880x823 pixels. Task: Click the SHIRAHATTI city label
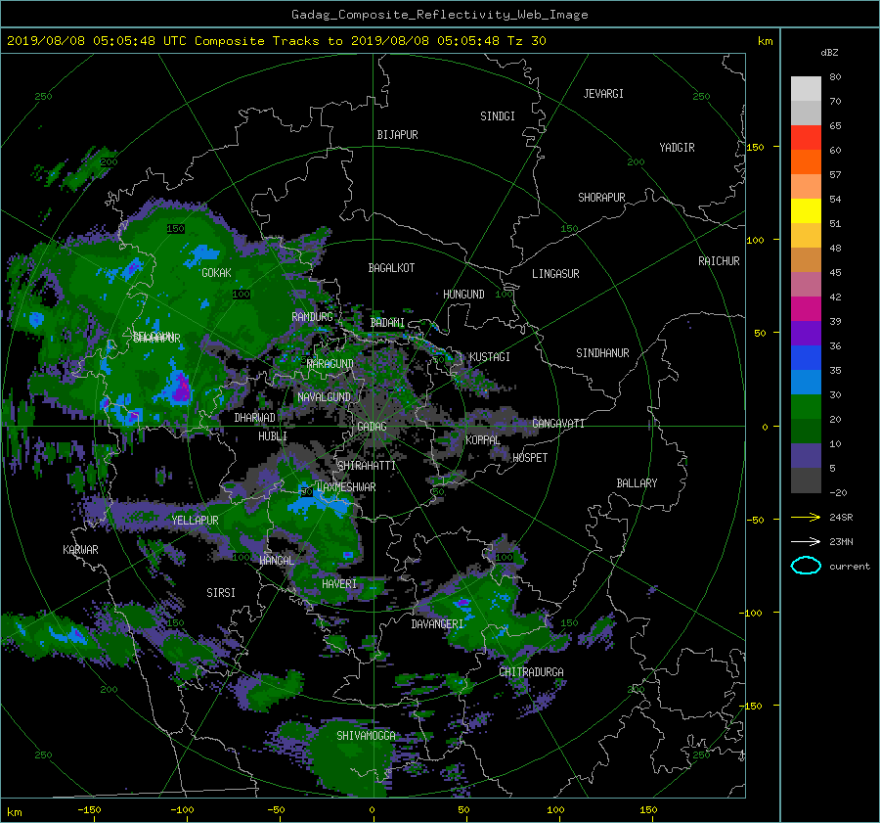367,466
